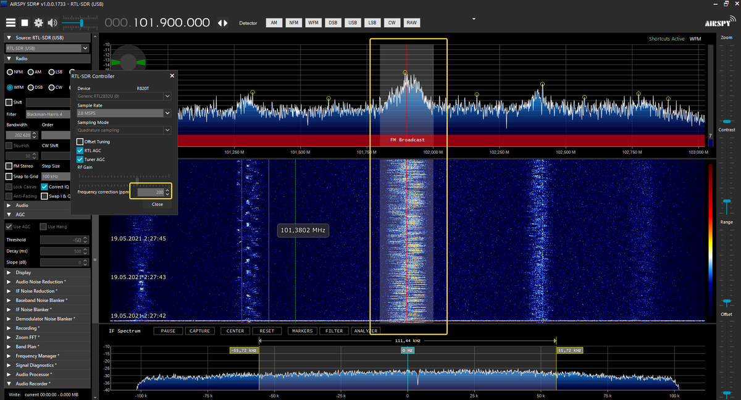Toggle the RTL AGC checkbox
The width and height of the screenshot is (741, 400).
click(x=80, y=151)
